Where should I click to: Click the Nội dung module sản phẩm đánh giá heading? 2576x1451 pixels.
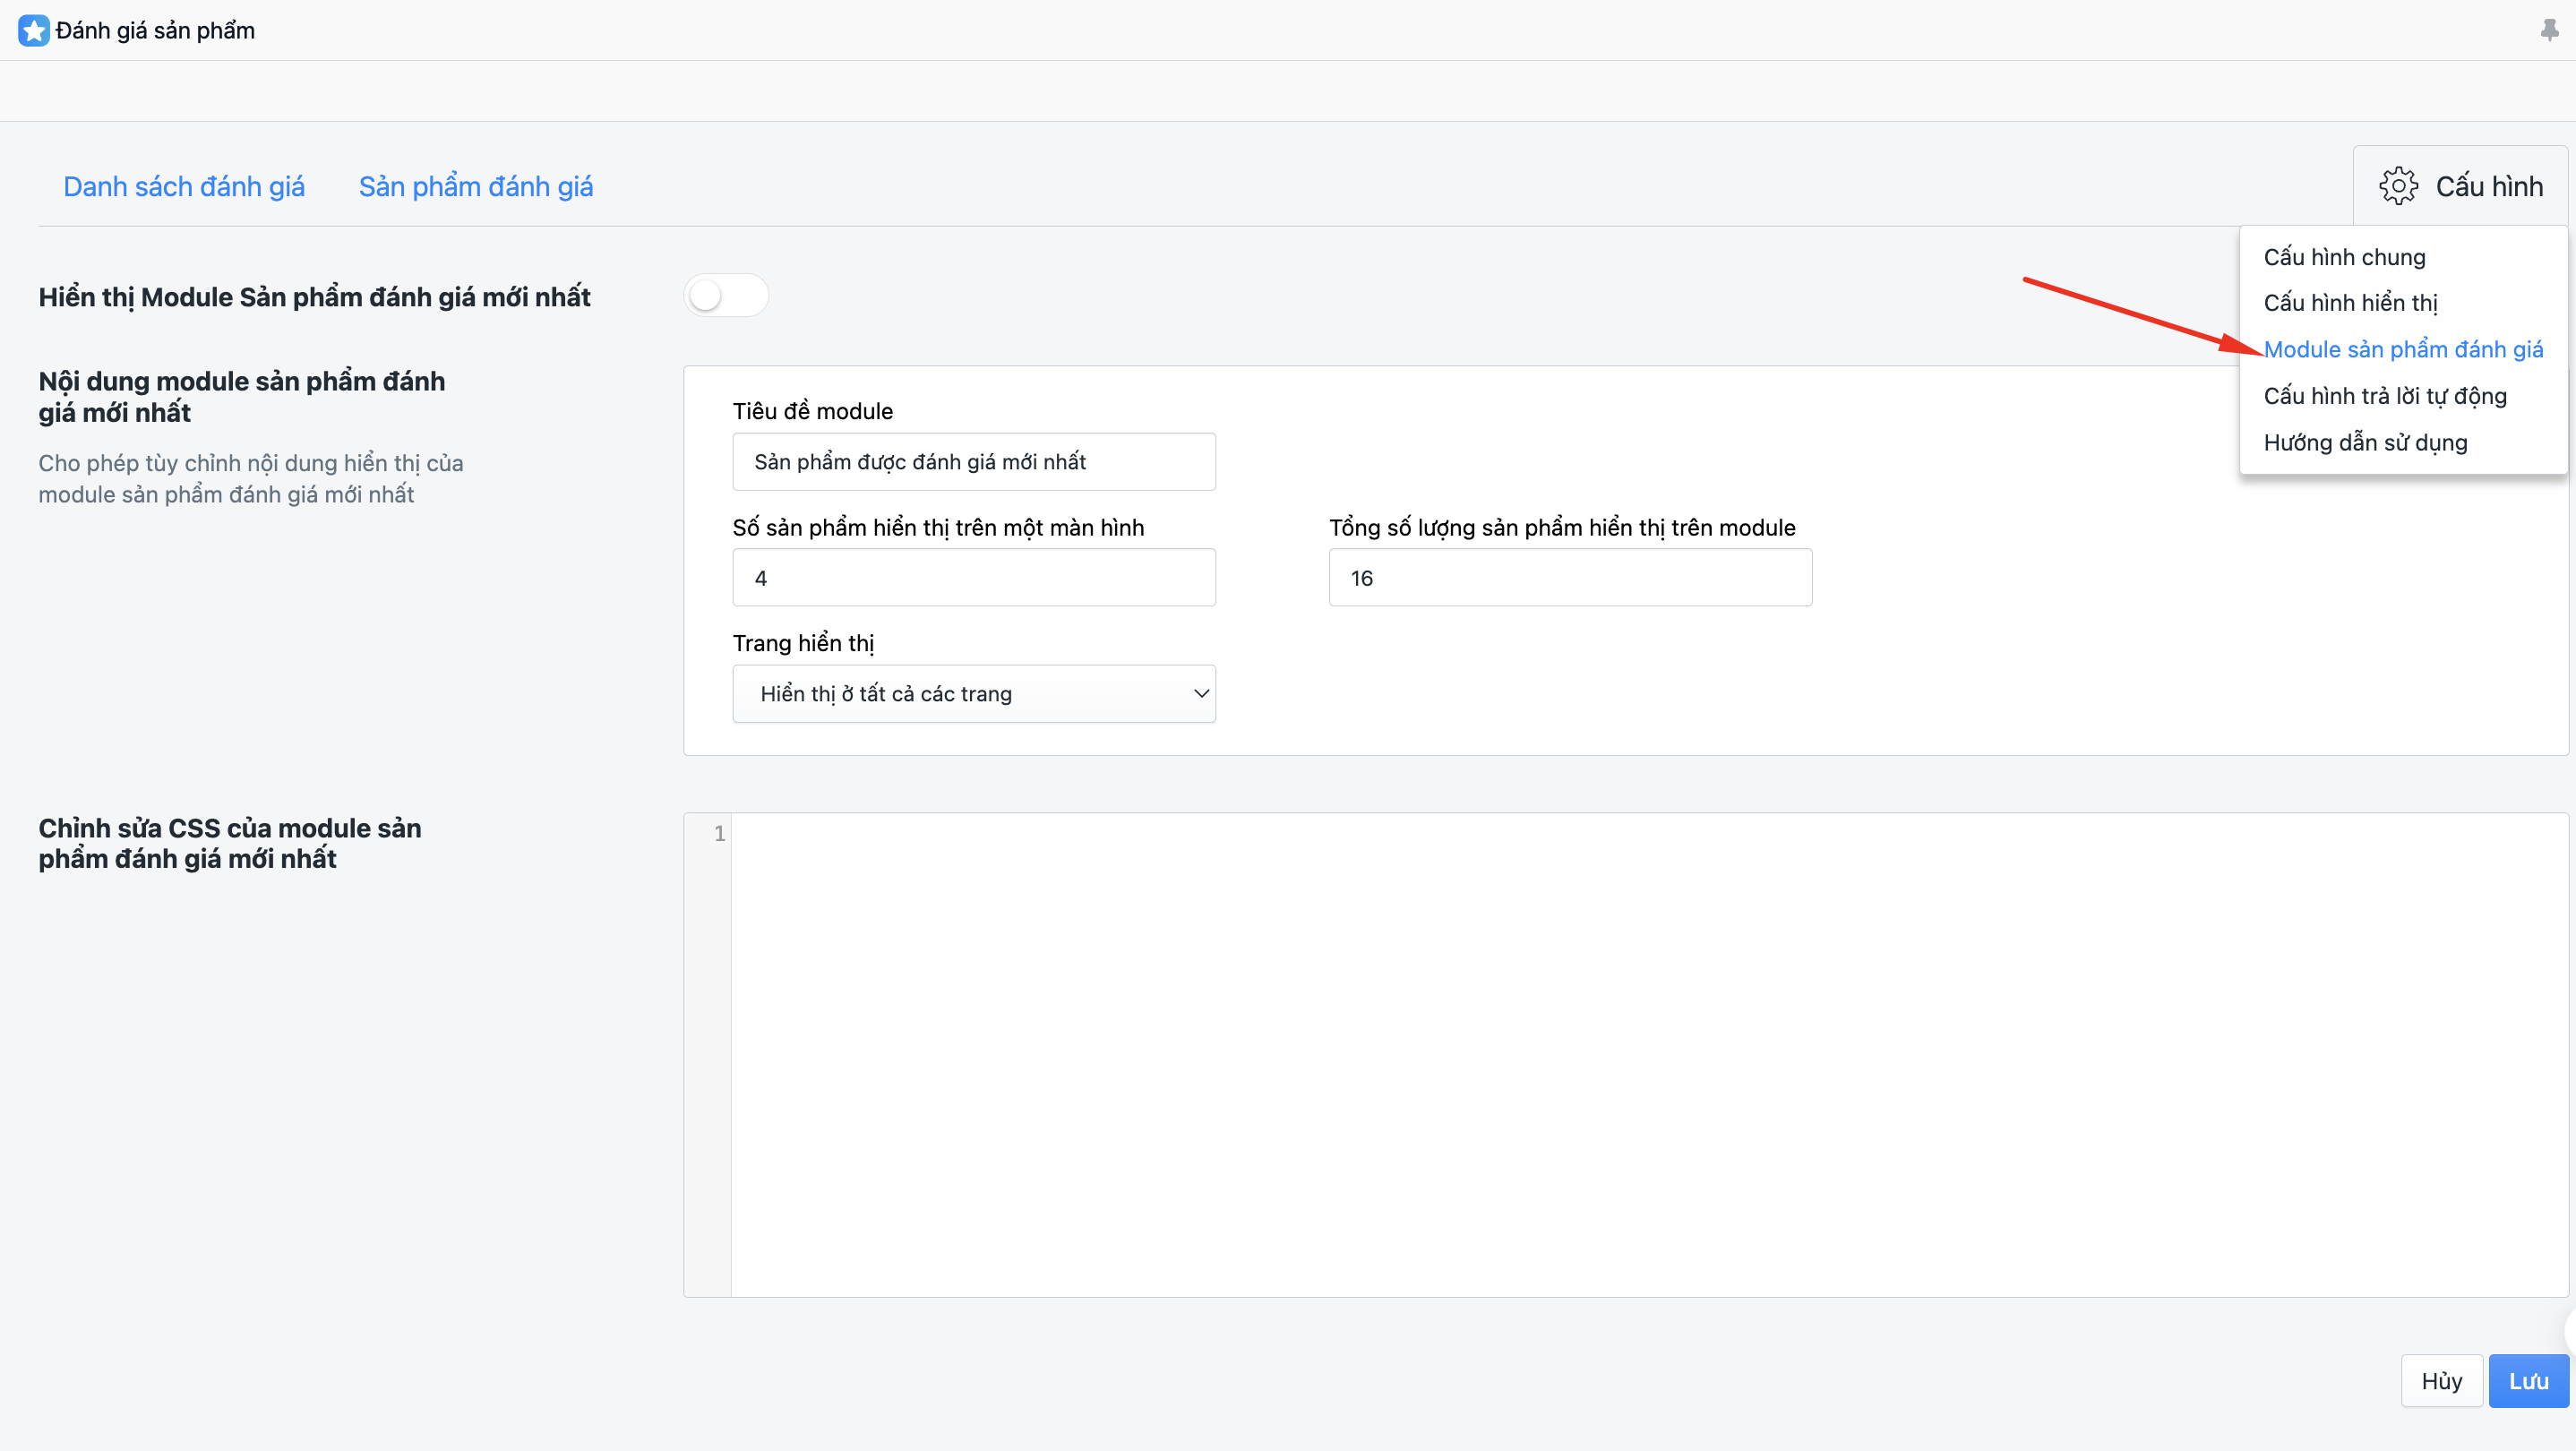(x=242, y=396)
